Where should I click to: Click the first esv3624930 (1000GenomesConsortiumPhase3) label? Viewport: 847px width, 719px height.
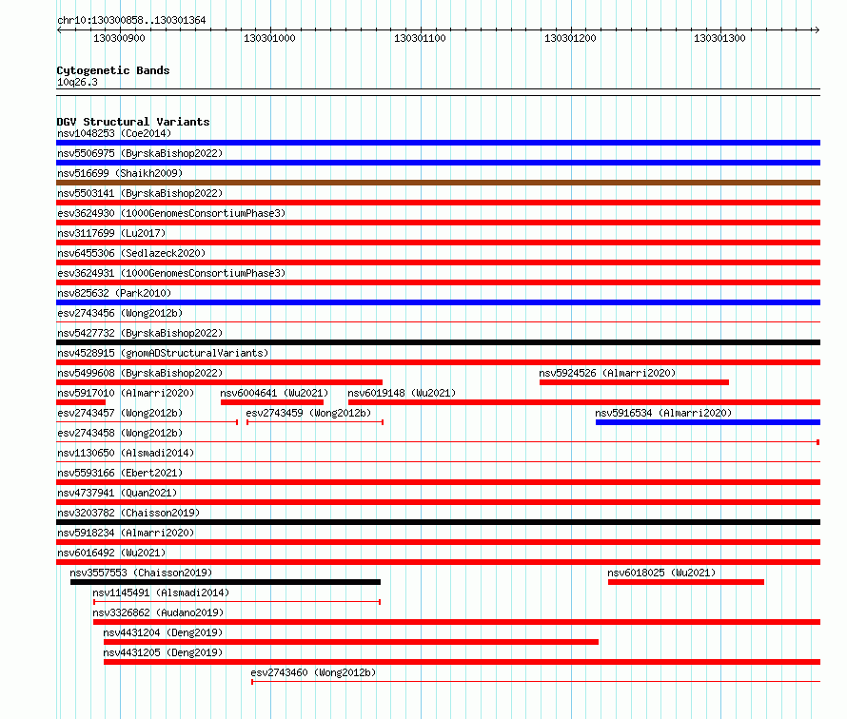coord(171,213)
